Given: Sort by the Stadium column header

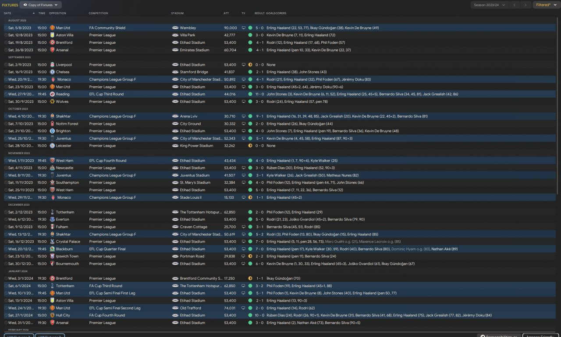Looking at the screenshot, I should tap(177, 13).
